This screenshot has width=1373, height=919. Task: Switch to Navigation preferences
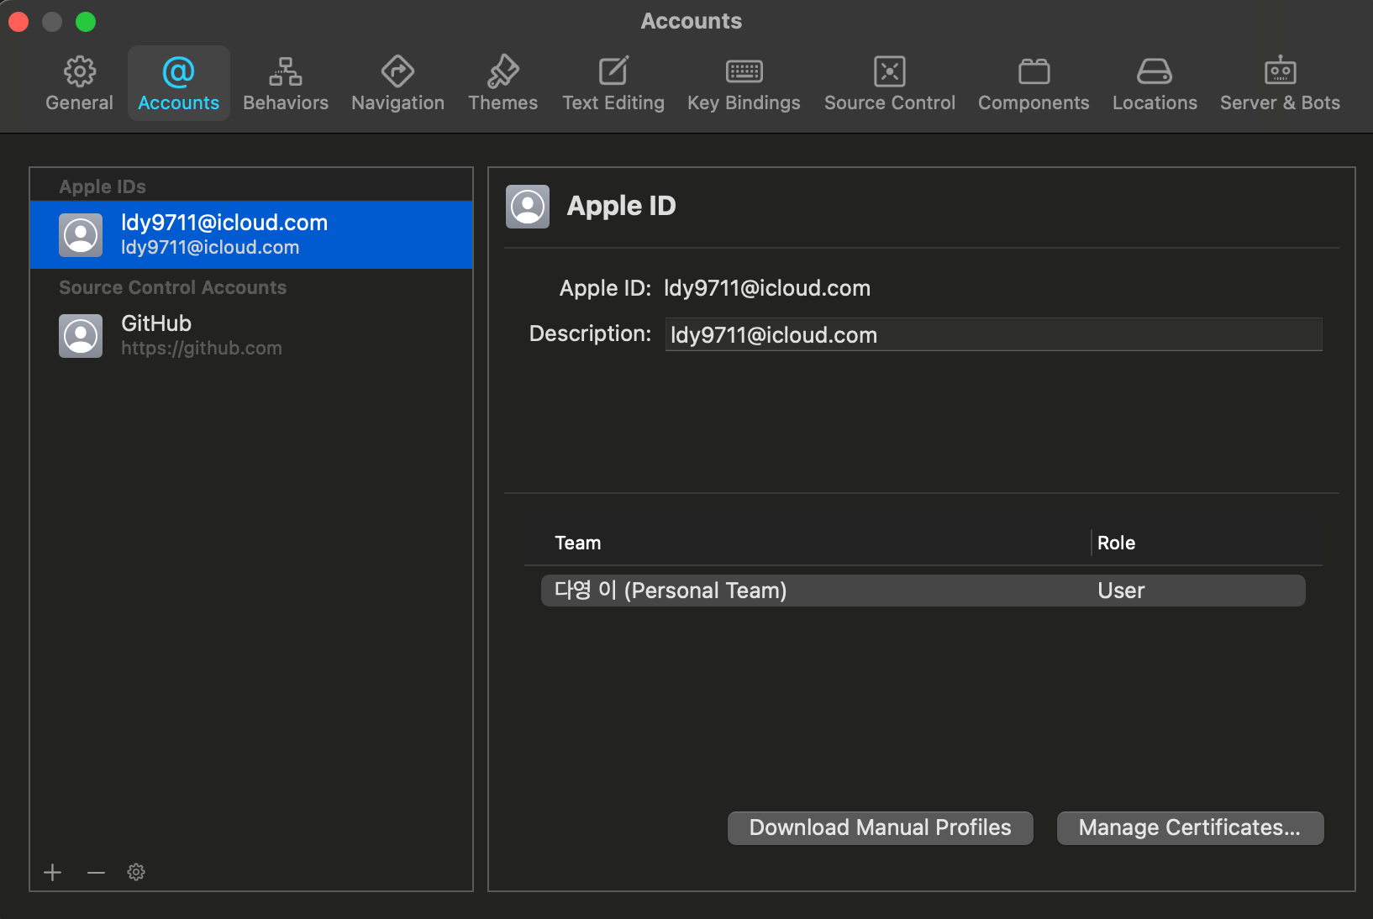tap(397, 83)
